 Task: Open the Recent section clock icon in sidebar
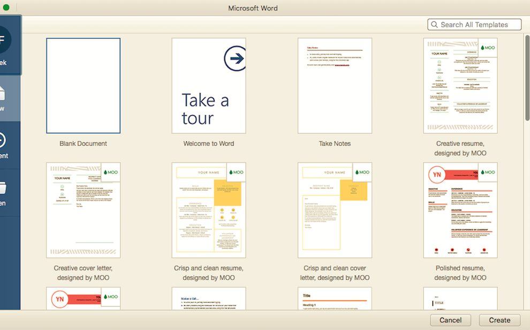(2, 140)
